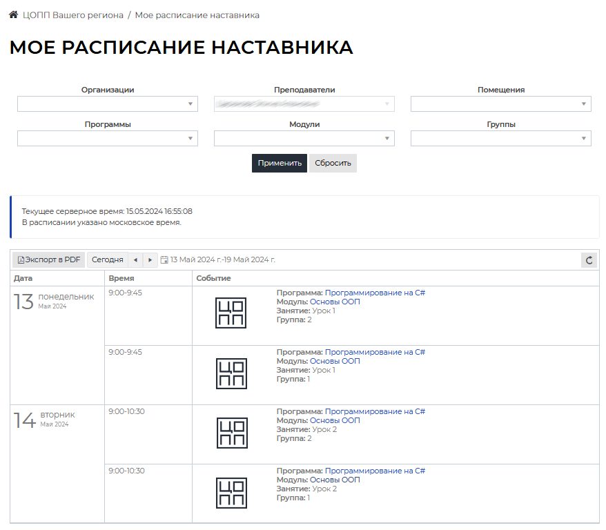
Task: Click ЦОПП logo of Tuesday Group 1 lesson
Action: (231, 493)
